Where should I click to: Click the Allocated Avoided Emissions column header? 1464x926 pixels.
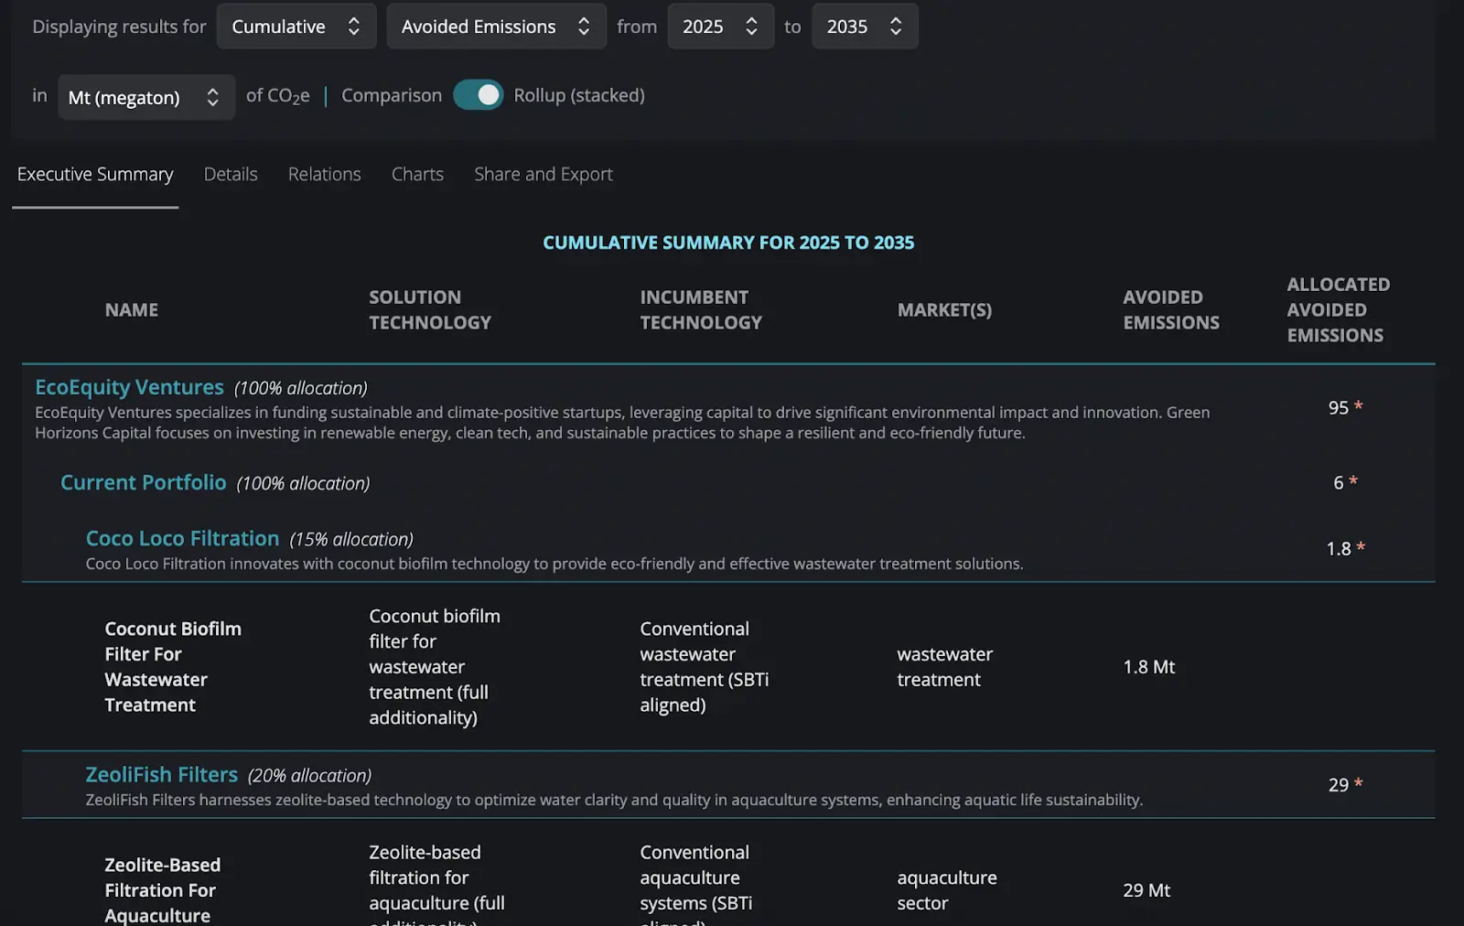click(x=1338, y=310)
